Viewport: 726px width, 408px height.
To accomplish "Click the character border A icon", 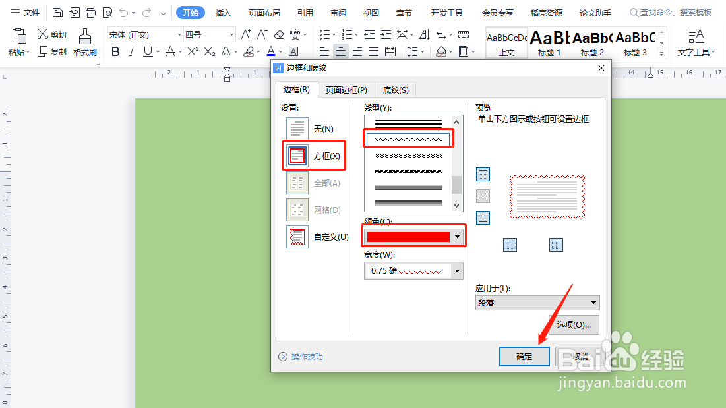I will pos(293,52).
